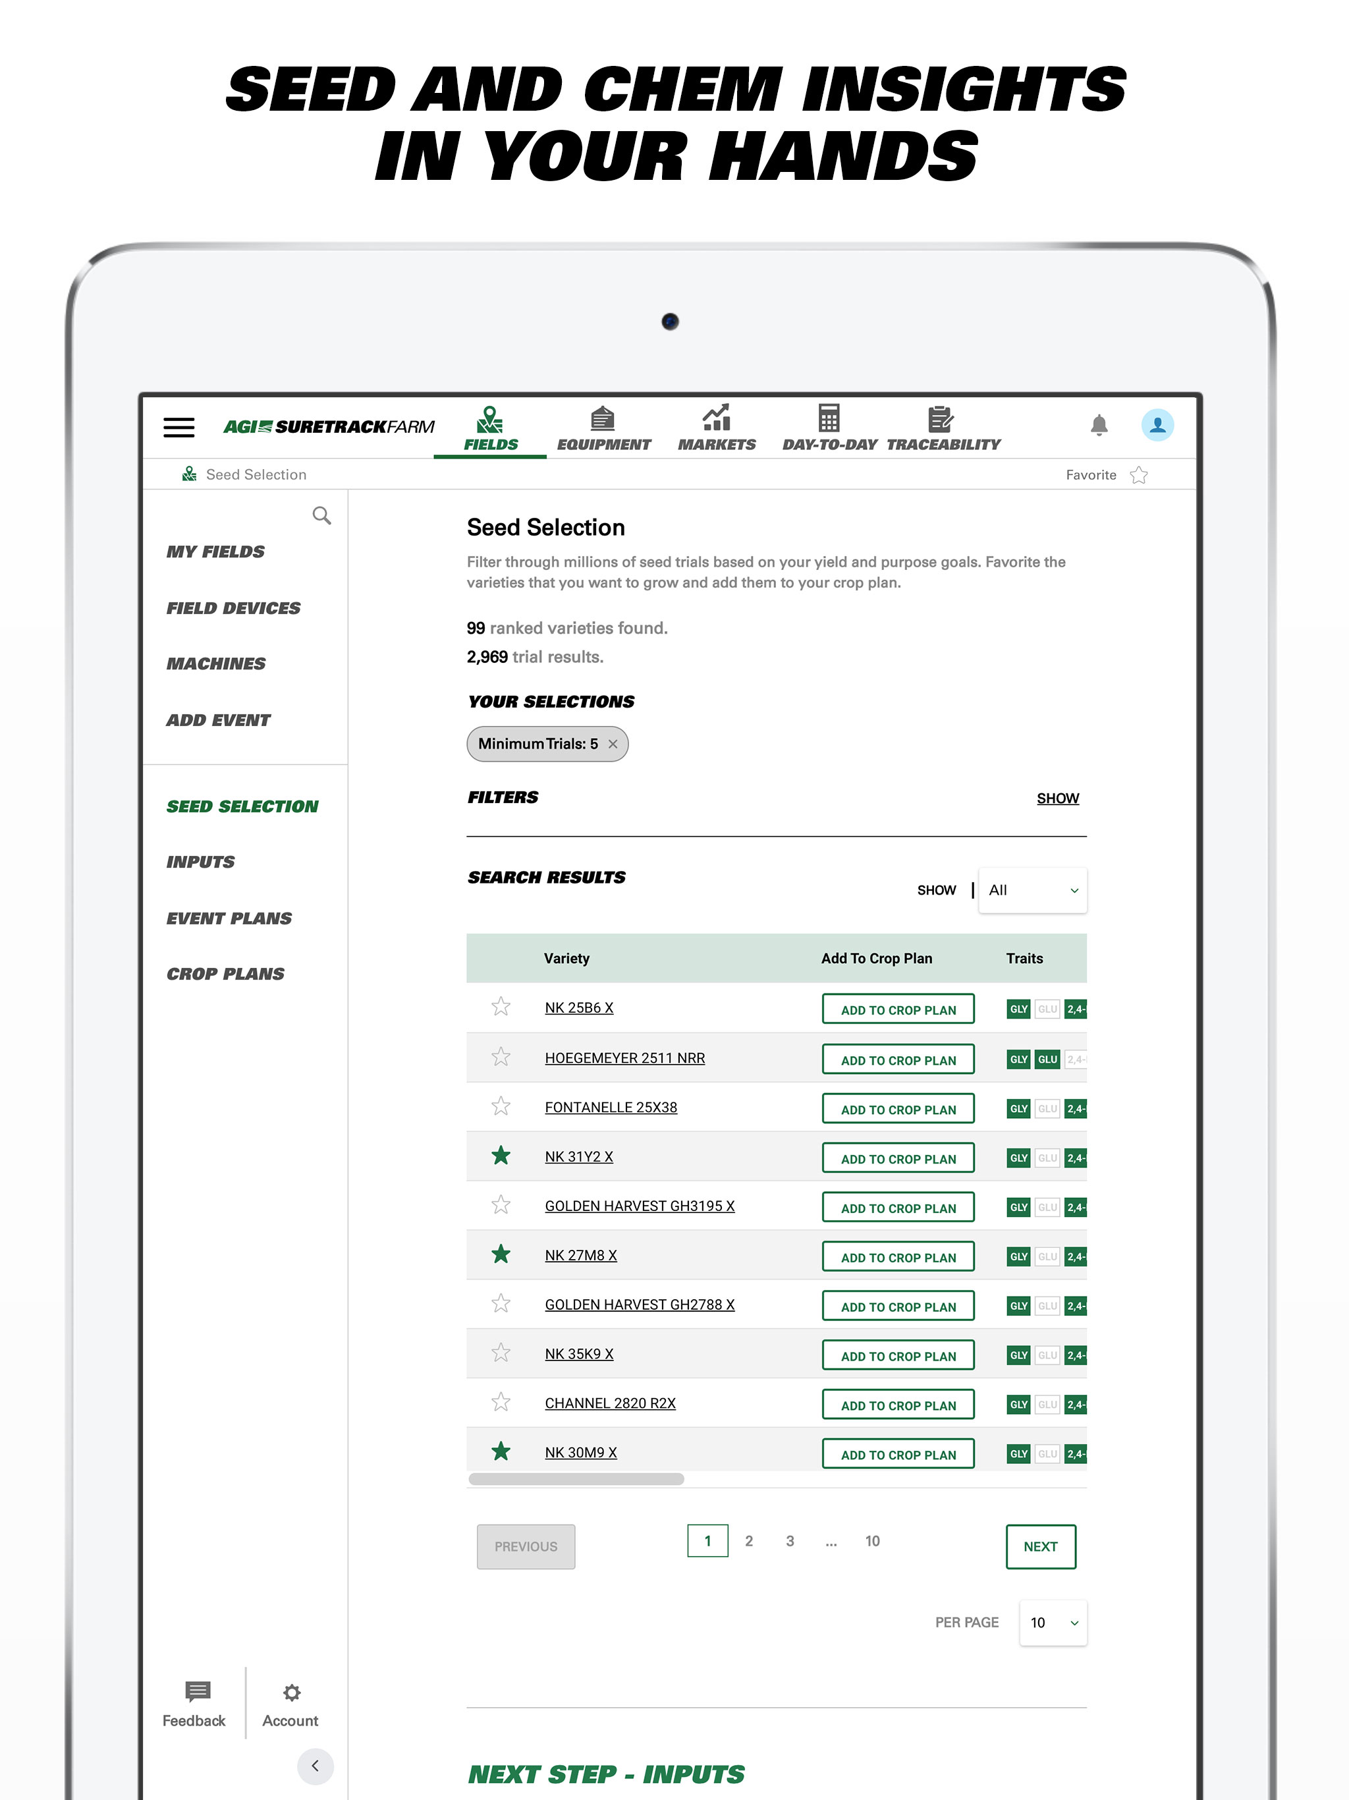Viewport: 1349px width, 1800px height.
Task: Open GOLDEN HARVEST GH2788 X link
Action: (x=640, y=1305)
